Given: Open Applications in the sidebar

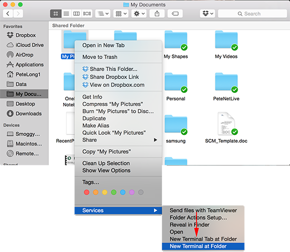Looking at the screenshot, I should point(24,64).
